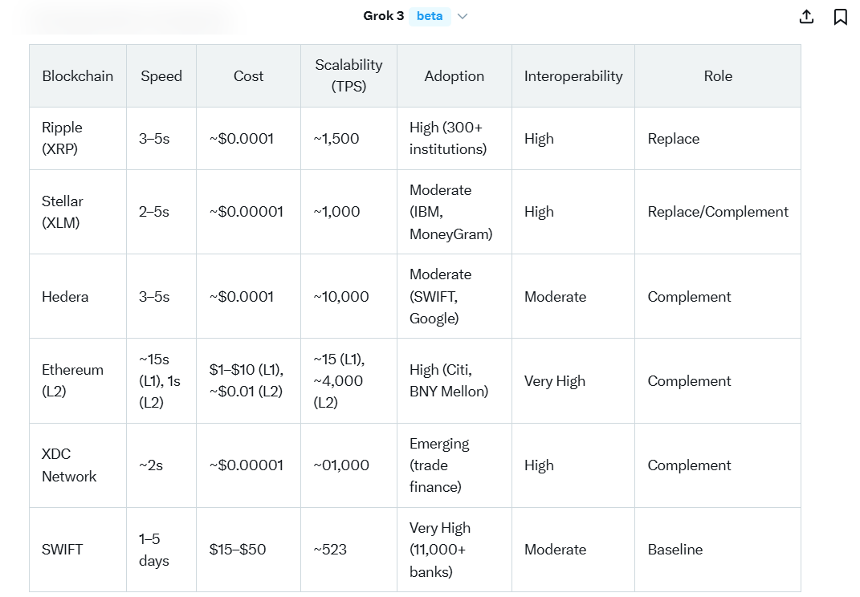Click the Replace/Complement role cell
860x597 pixels.
click(x=718, y=212)
